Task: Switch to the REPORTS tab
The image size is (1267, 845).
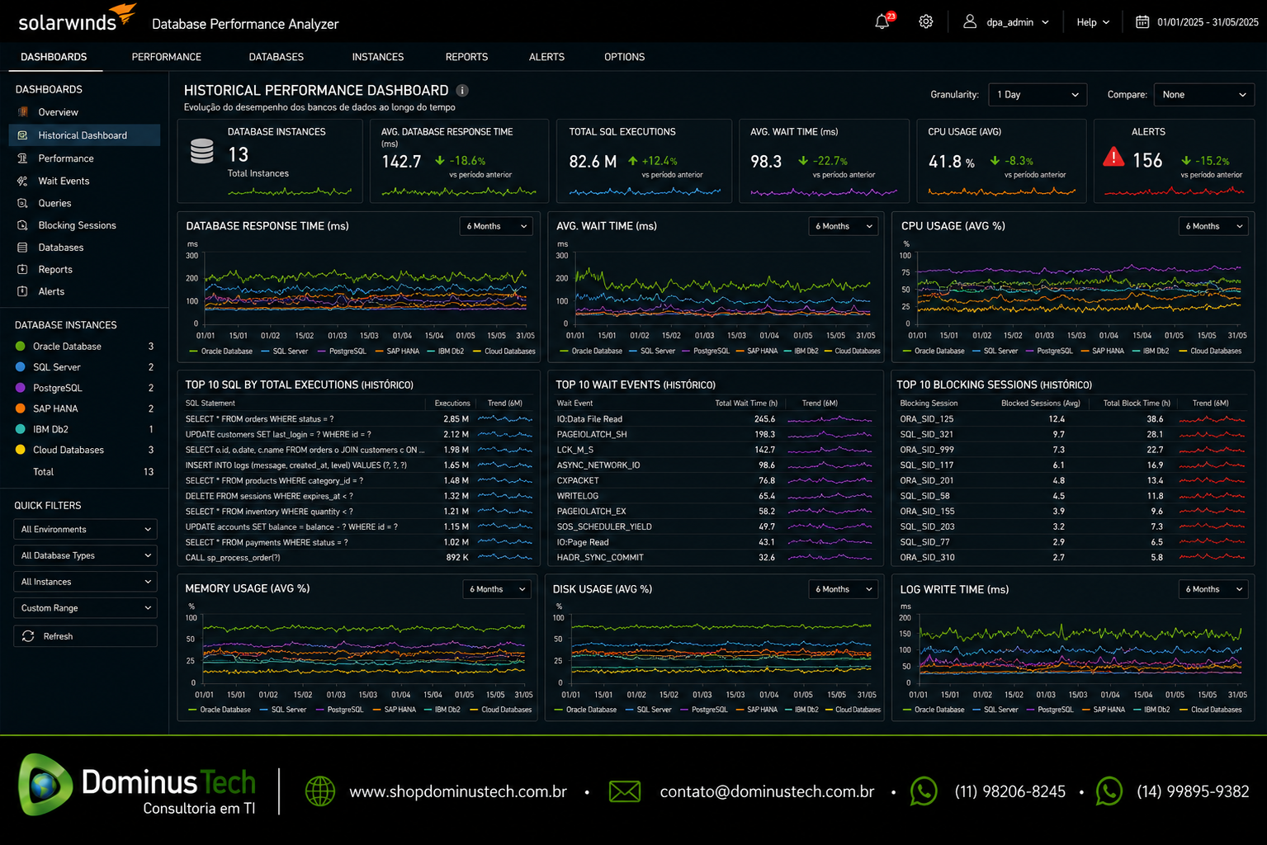Action: coord(466,57)
